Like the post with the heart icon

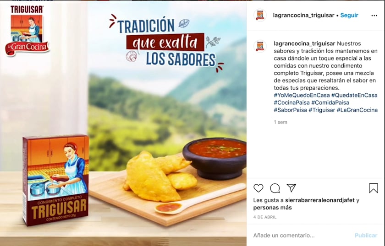click(258, 188)
